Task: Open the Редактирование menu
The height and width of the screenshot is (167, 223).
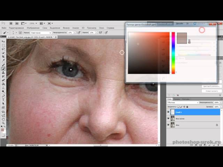Action: [x=16, y=28]
